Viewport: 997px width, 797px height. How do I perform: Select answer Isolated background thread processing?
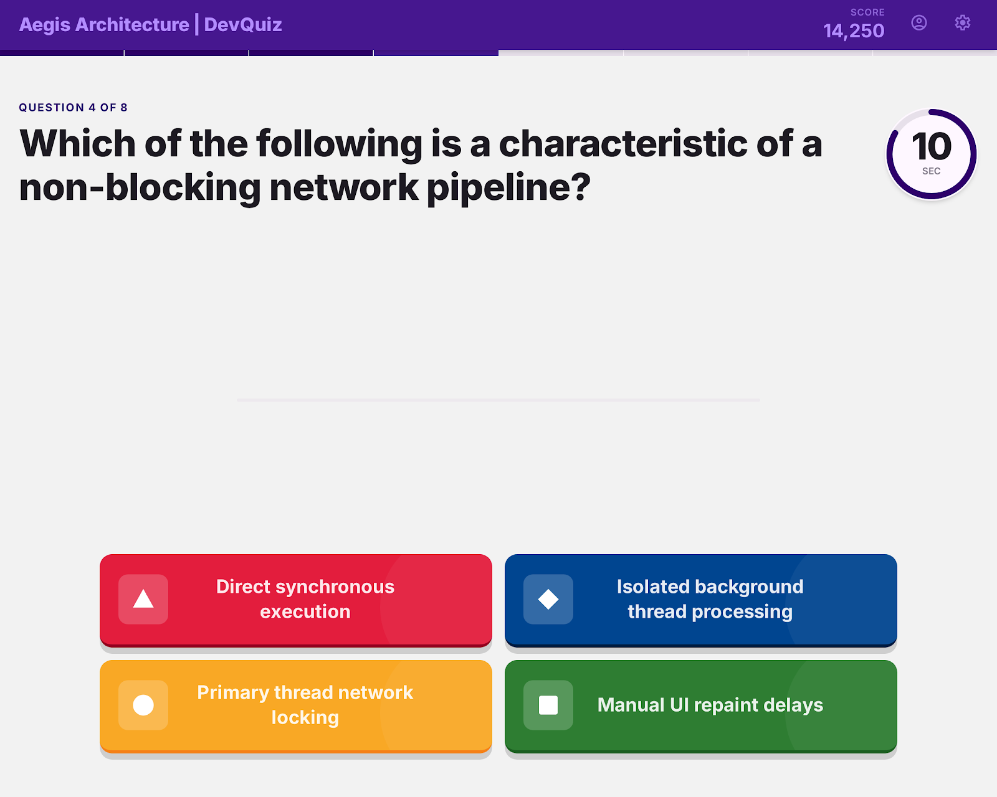(701, 600)
